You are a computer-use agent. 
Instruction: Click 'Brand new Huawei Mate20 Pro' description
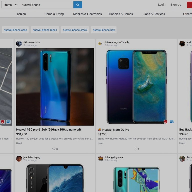point(136,139)
